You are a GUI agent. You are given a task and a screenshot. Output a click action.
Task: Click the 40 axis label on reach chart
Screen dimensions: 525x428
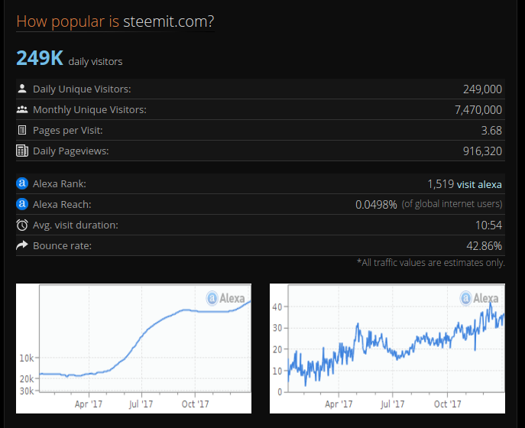tap(277, 307)
